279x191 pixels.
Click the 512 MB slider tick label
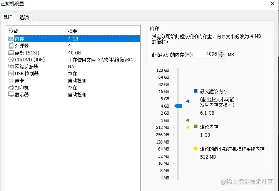pyautogui.click(x=162, y=127)
